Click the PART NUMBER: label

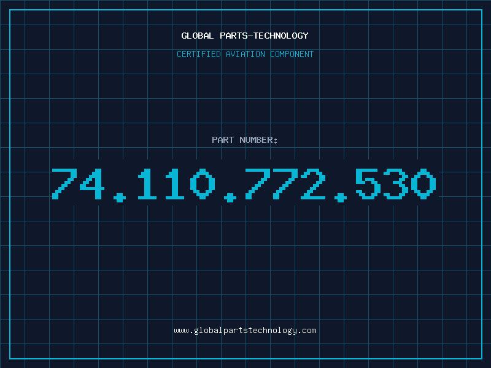245,140
